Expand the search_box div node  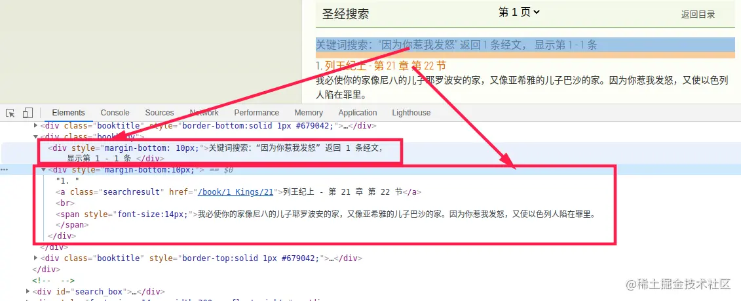click(28, 292)
